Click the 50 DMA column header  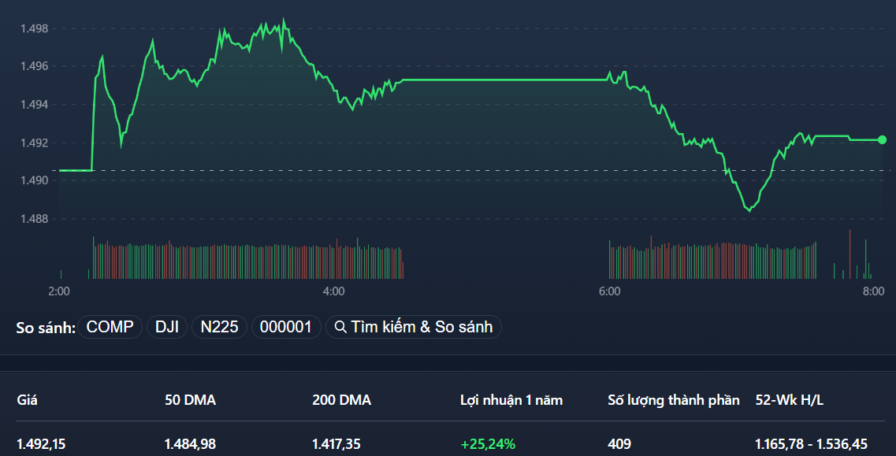189,400
